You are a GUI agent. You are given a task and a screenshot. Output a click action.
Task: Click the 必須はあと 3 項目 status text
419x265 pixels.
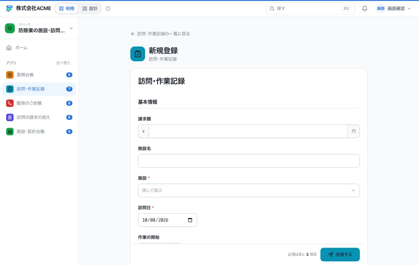click(302, 255)
